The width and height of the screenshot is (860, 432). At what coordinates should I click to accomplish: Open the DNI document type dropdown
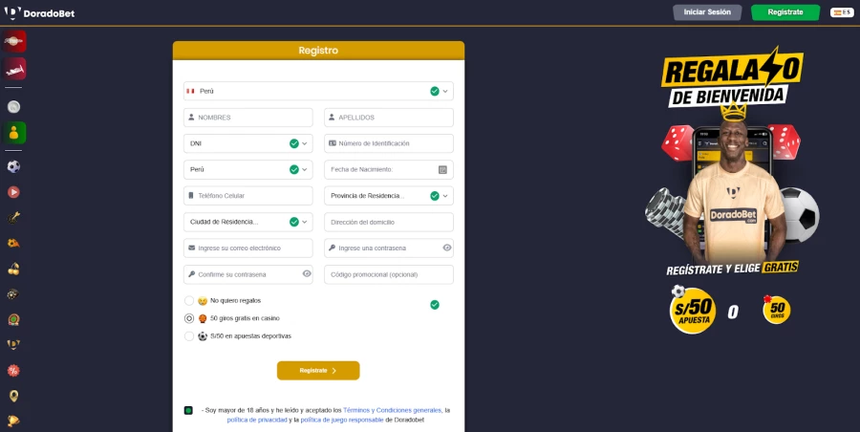tap(248, 143)
